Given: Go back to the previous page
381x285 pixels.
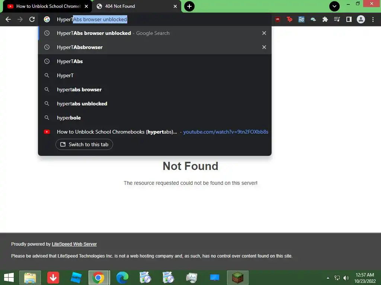Looking at the screenshot, I should (8, 19).
